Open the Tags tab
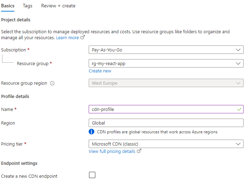The image size is (245, 183). tap(27, 6)
